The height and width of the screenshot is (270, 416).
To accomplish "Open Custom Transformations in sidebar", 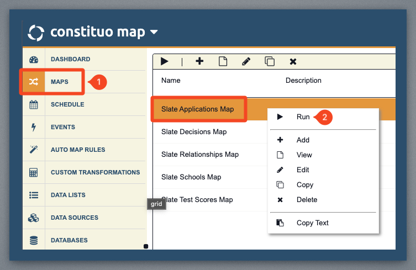I will tap(95, 172).
